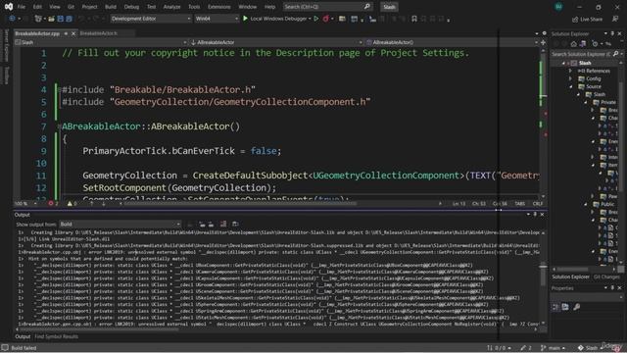Click the Save All toolbar icon
Image resolution: width=627 pixels, height=353 pixels.
[x=69, y=19]
